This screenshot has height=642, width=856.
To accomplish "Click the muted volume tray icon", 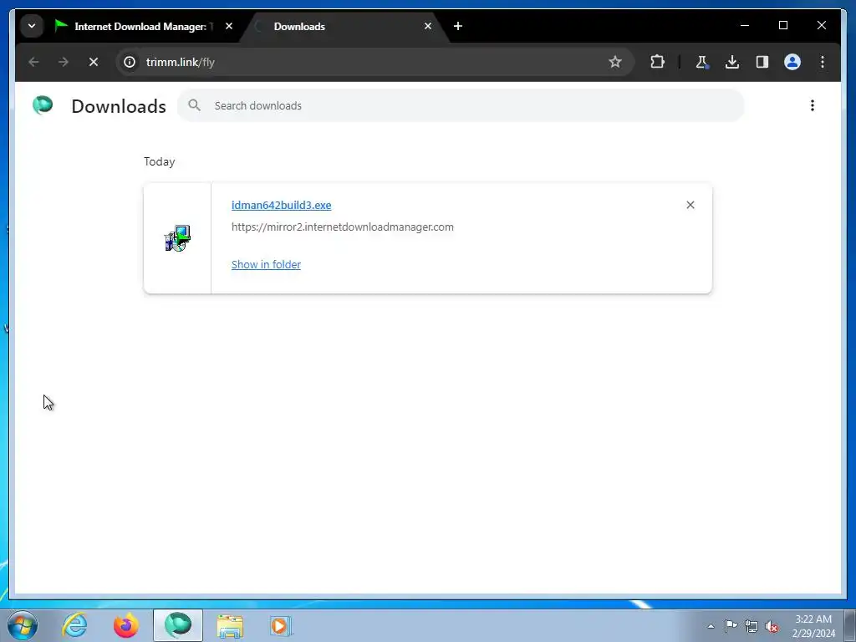I will coord(772,626).
